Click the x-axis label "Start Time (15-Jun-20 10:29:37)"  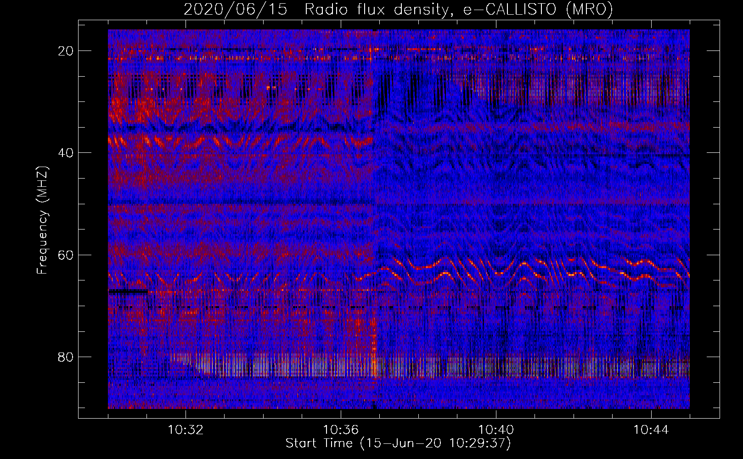[398, 443]
